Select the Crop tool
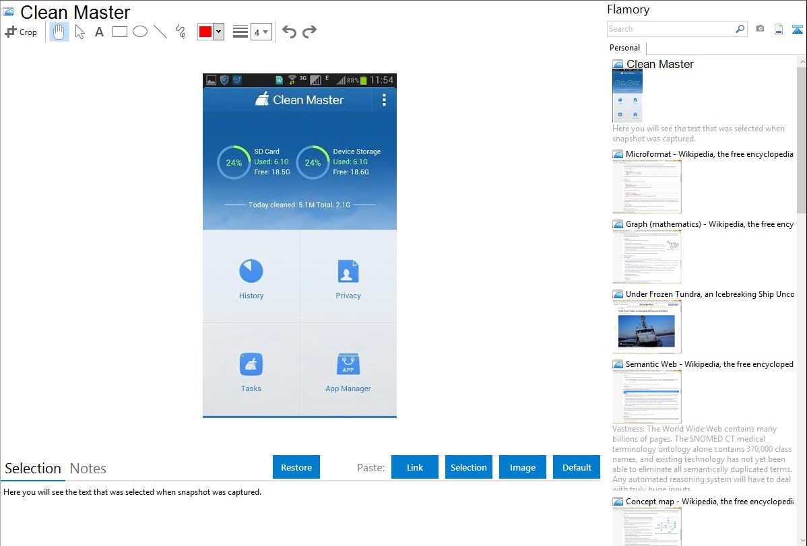Screen dimensions: 807x546 pyautogui.click(x=21, y=32)
